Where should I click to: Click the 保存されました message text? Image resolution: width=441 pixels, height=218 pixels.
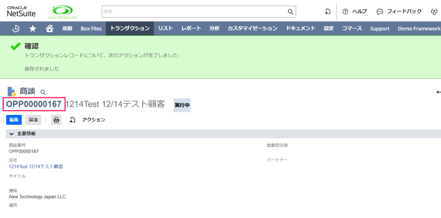42,69
